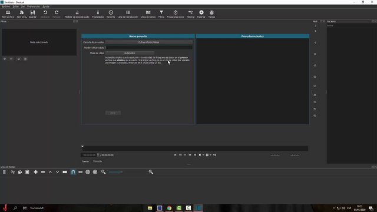The height and width of the screenshot is (212, 377).
Task: Open the timeline hamburger menu
Action: (x=4, y=172)
